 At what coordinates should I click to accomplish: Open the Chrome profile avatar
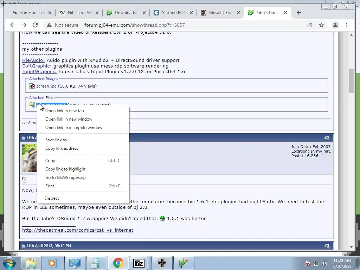pyautogui.click(x=335, y=25)
